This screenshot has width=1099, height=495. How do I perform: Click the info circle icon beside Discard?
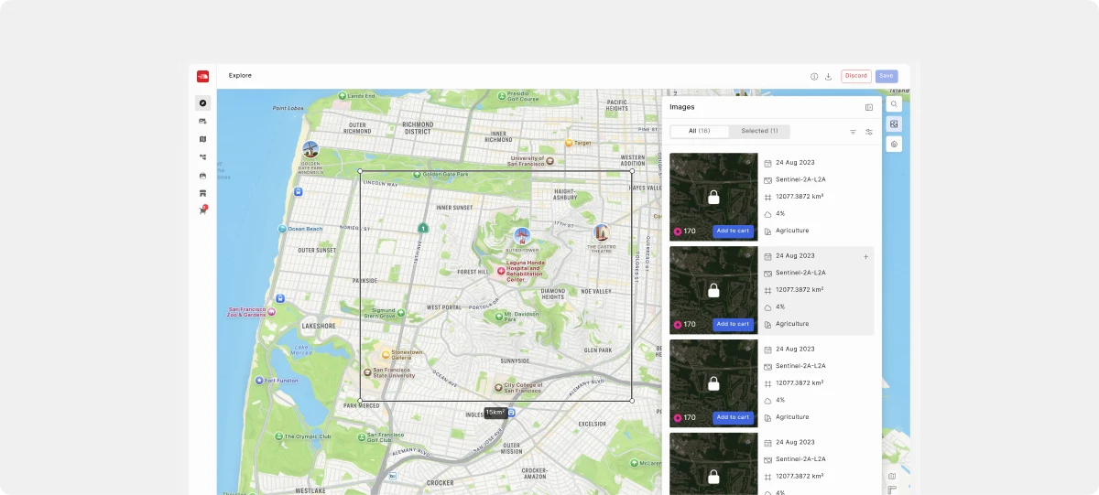click(814, 77)
